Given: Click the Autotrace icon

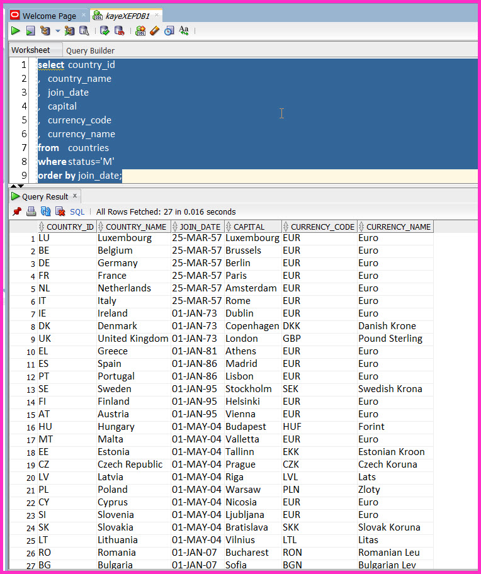Looking at the screenshot, I should point(69,31).
